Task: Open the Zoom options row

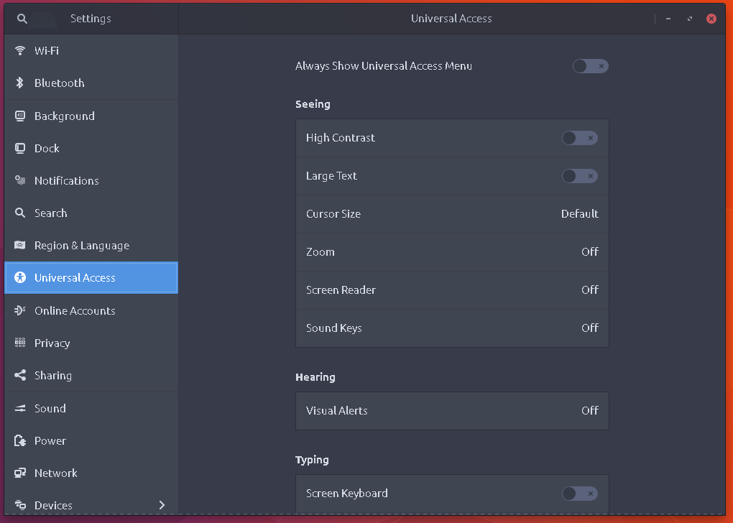Action: coord(452,252)
